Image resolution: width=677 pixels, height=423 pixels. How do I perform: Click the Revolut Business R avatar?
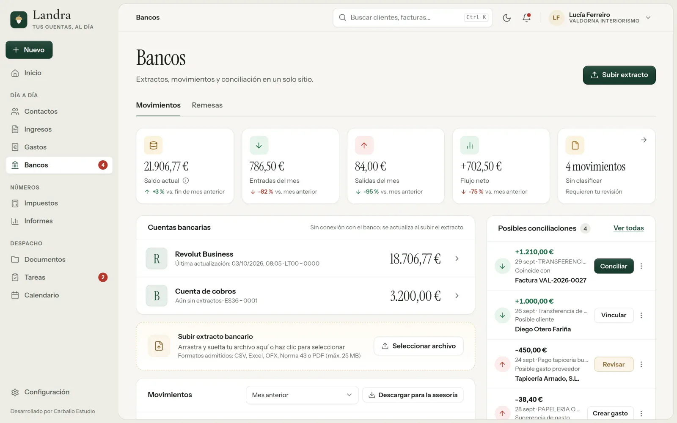(x=157, y=258)
